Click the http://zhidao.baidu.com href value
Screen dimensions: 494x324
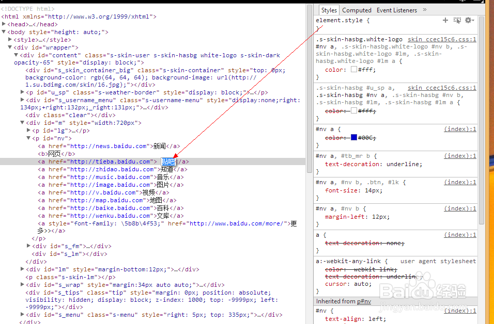(x=112, y=169)
